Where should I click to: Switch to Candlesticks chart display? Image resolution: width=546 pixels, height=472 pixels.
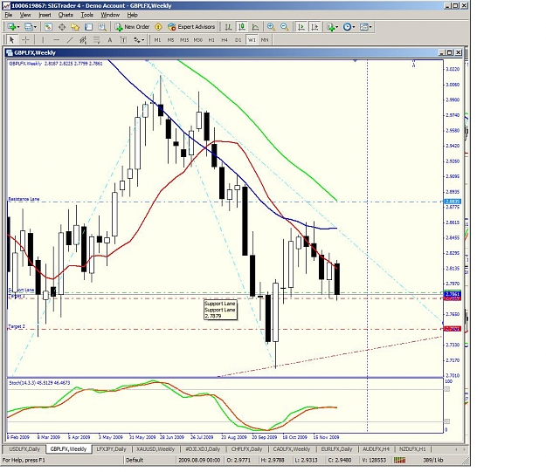click(x=242, y=27)
